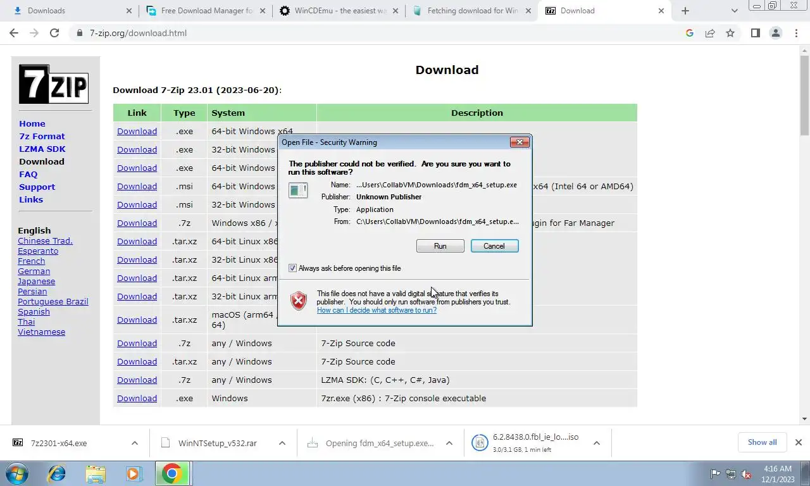Click the network tray icon
Screen dimensions: 810x486
pos(731,474)
